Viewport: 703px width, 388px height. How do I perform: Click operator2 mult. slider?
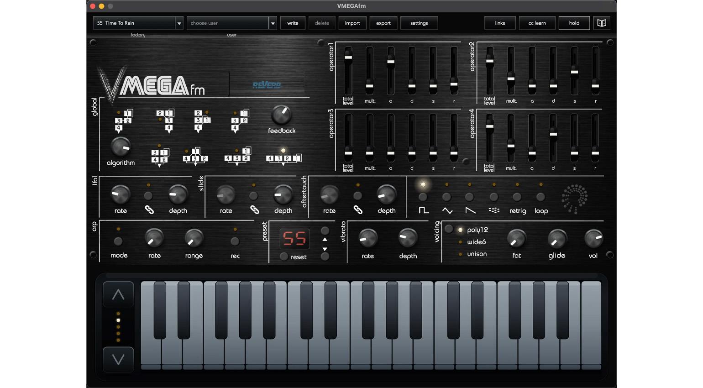pos(511,71)
